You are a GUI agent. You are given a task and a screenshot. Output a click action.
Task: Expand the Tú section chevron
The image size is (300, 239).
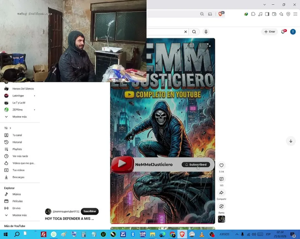10,128
